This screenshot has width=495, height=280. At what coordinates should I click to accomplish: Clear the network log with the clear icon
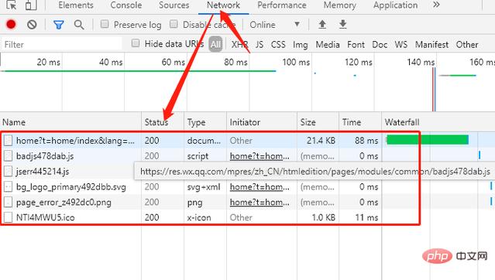coord(32,25)
